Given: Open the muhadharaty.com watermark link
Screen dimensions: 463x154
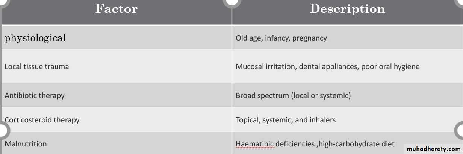Looking at the screenshot, I should [x=433, y=149].
